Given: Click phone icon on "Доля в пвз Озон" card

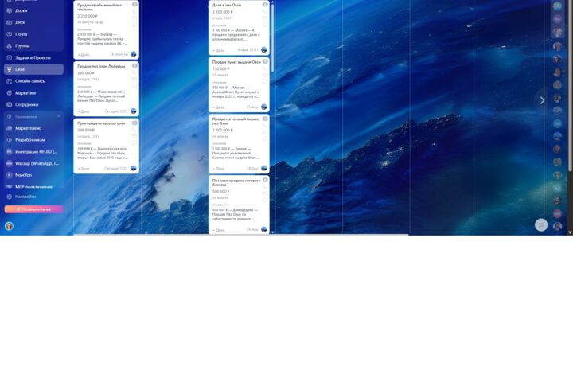Looking at the screenshot, I should click(265, 12).
